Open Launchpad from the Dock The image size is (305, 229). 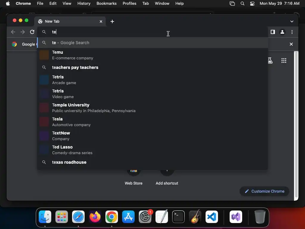point(62,217)
